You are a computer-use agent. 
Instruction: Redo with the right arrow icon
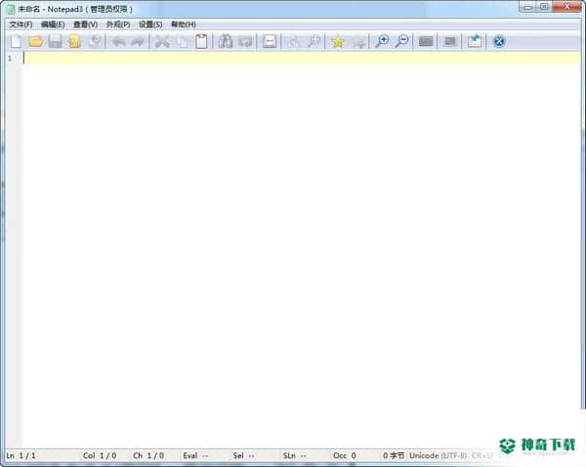coord(138,41)
